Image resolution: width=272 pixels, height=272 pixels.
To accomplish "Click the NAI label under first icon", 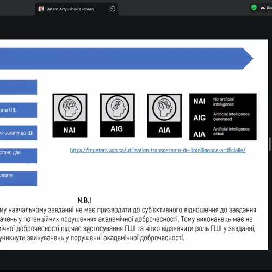I will point(69,130).
